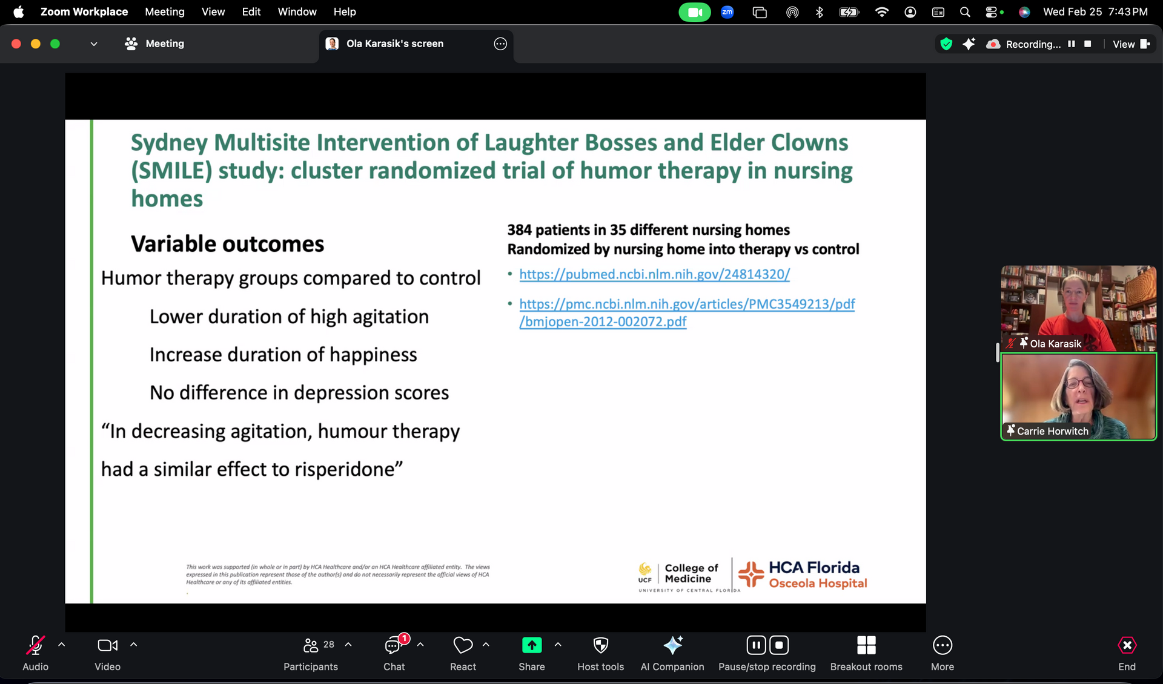Unmute the Audio microphone
This screenshot has height=684, width=1163.
coord(35,645)
